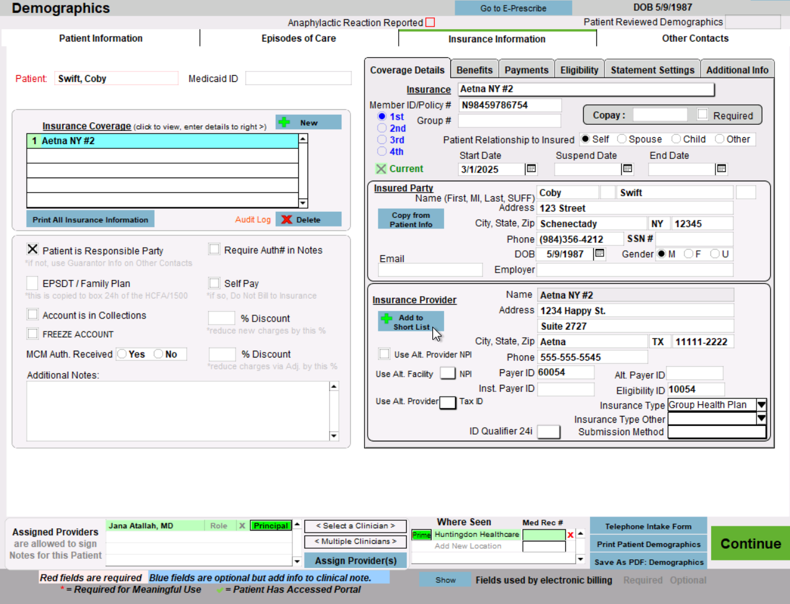Image resolution: width=790 pixels, height=604 pixels.
Task: Open the Select a Clinician dropdown
Action: point(355,526)
